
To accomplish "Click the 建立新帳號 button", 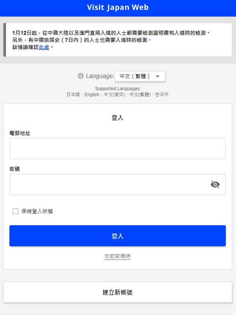I will 118,292.
